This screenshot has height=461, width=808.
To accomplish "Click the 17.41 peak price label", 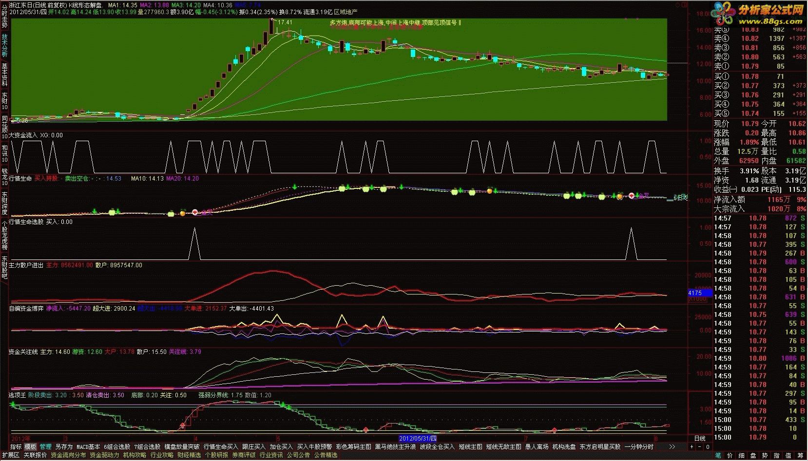I will [x=285, y=22].
